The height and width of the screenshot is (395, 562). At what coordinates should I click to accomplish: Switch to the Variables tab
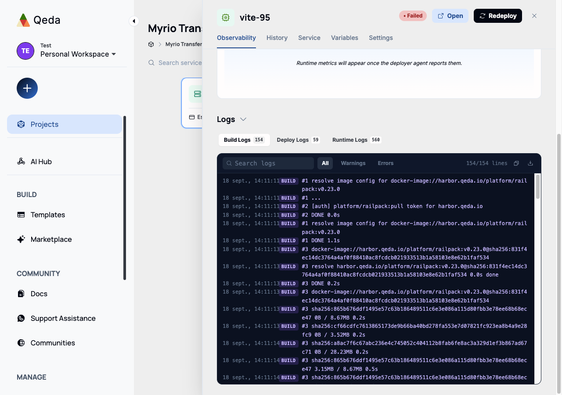pos(345,38)
